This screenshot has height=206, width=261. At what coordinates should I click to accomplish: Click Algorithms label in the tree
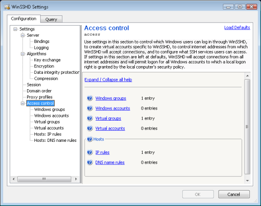tap(36, 54)
